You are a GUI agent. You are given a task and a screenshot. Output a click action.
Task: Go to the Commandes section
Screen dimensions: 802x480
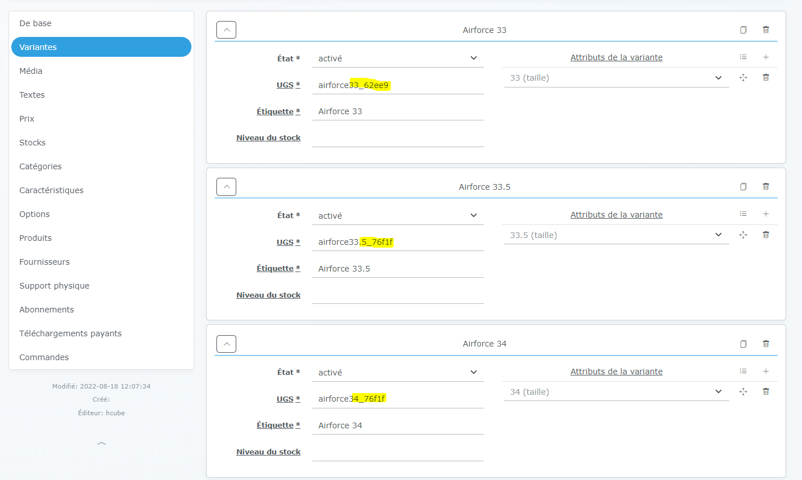[x=101, y=357]
